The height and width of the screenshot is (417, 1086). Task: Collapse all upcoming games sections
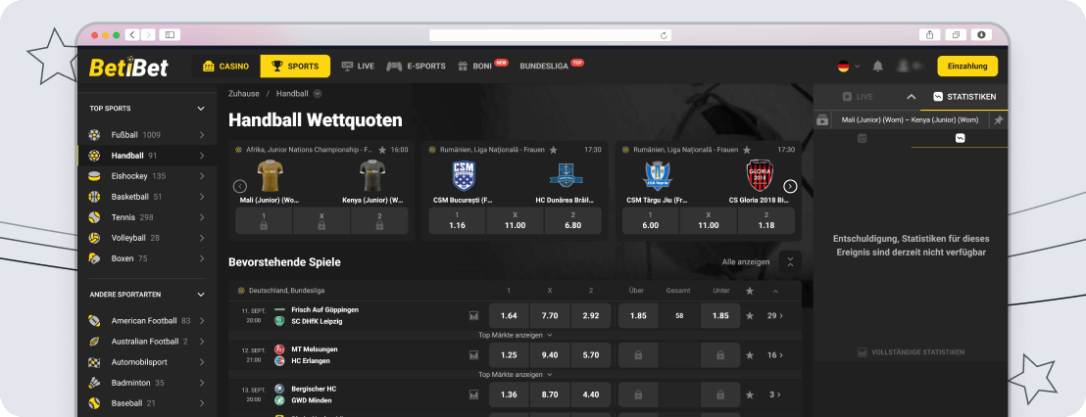tap(790, 262)
